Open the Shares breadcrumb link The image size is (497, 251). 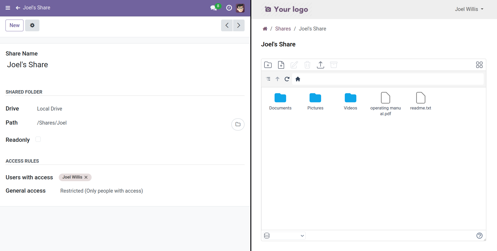pos(283,29)
